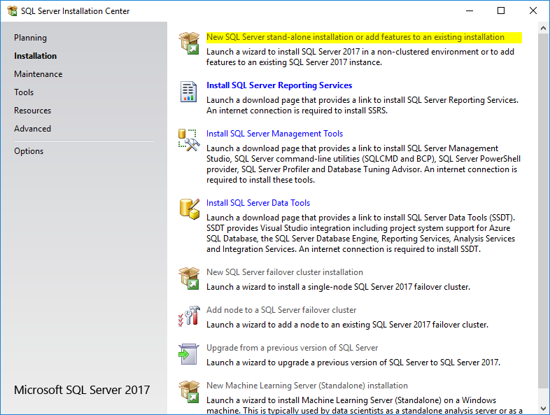
Task: Maximize the Installation Center window
Action: [501, 11]
